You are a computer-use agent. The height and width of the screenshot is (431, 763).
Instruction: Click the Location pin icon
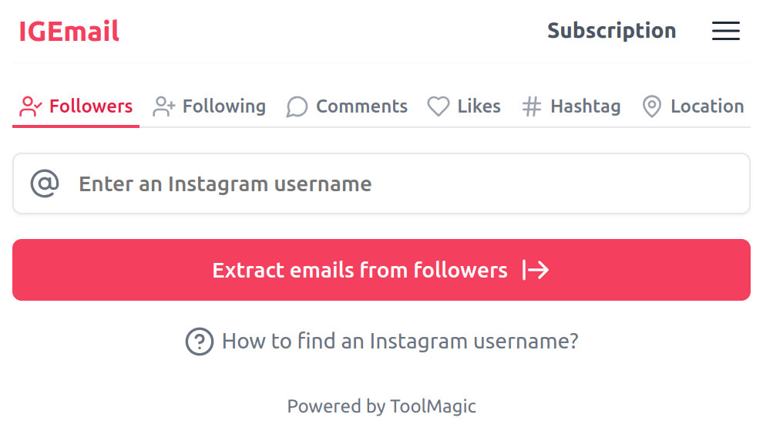pyautogui.click(x=652, y=106)
